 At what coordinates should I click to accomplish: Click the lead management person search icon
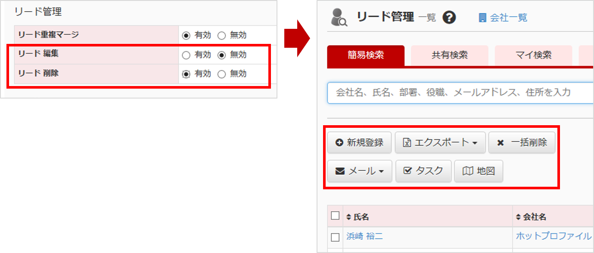click(x=339, y=18)
